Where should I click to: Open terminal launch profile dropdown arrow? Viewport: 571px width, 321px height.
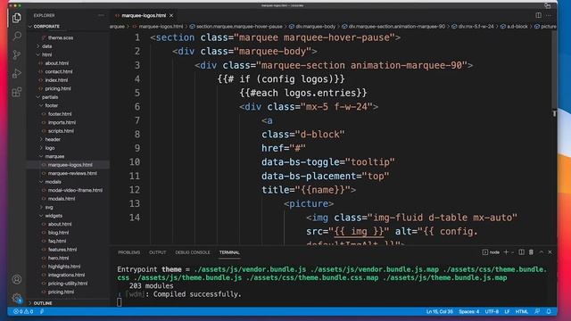click(512, 252)
